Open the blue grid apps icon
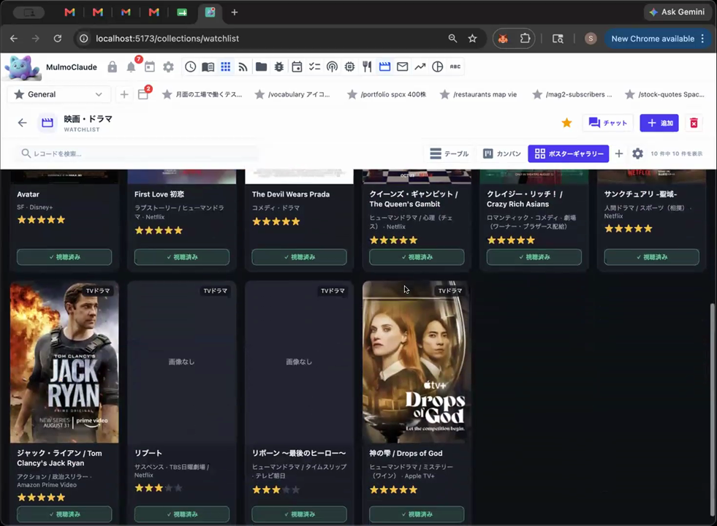717x526 pixels. coord(225,66)
